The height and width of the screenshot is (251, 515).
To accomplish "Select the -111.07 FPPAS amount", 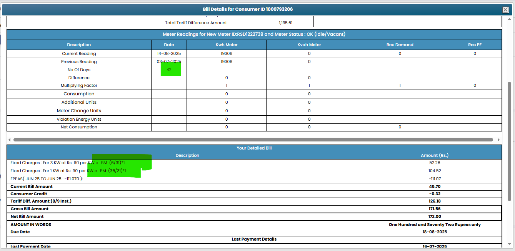I will [x=435, y=179].
